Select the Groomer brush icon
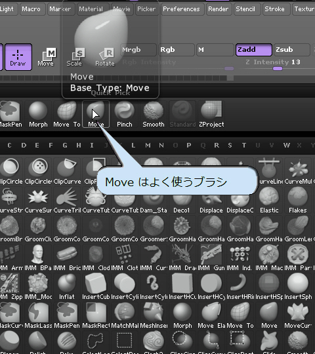 click(x=154, y=229)
